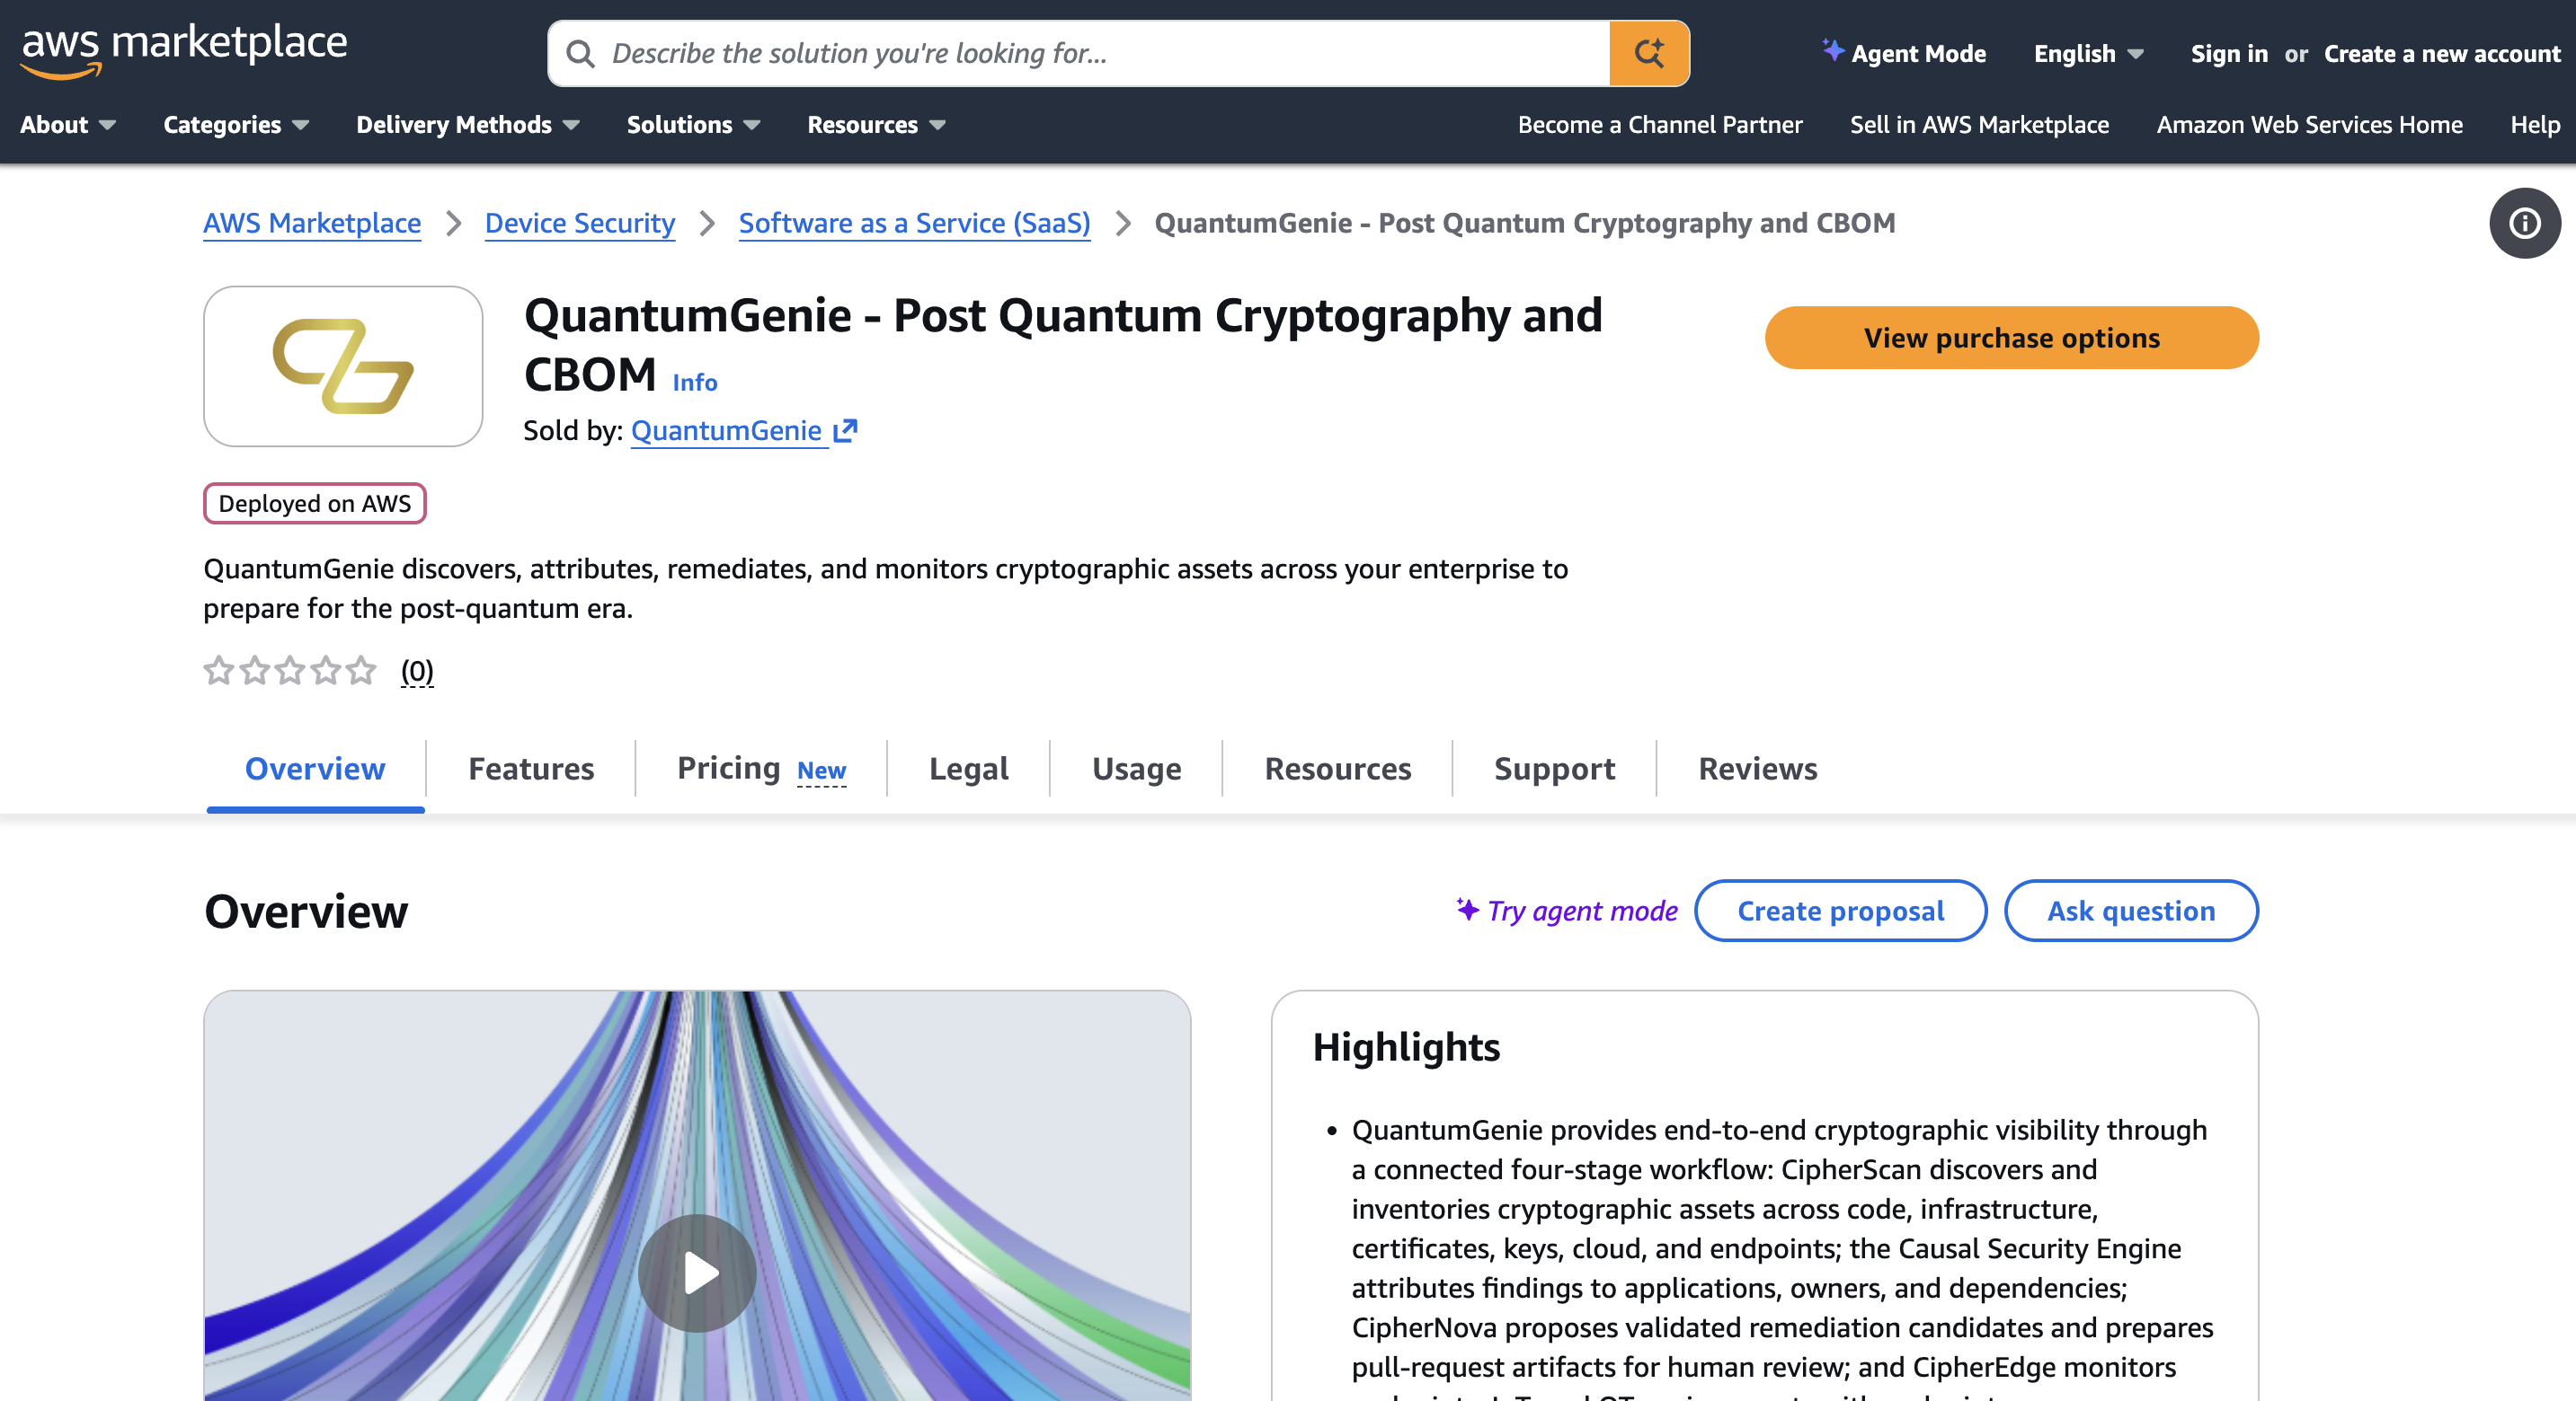Follow the Device Security breadcrumb link
This screenshot has height=1401, width=2576.
pyautogui.click(x=580, y=223)
